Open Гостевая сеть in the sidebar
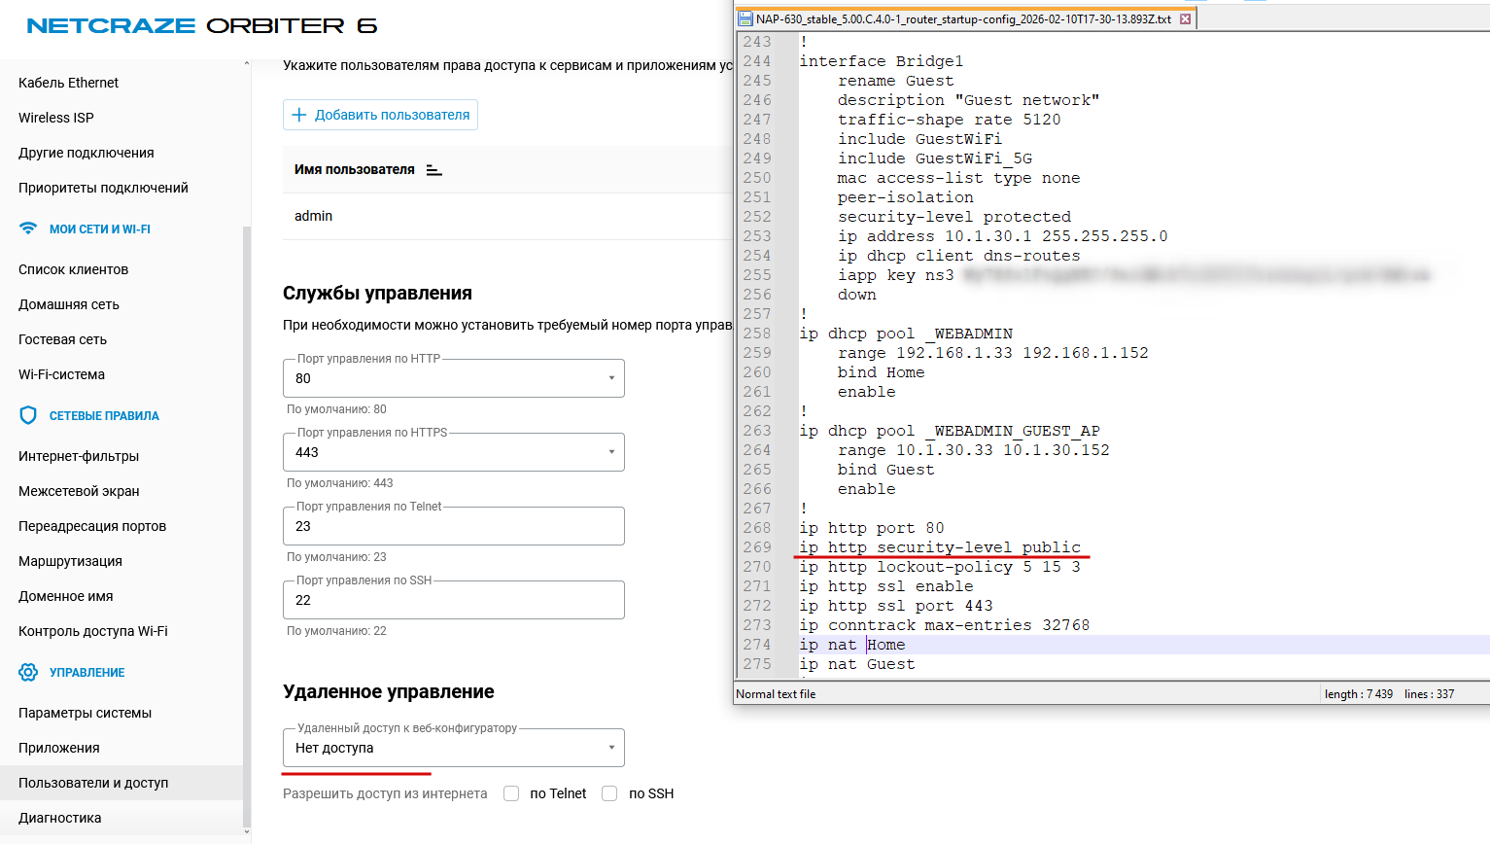Image resolution: width=1490 pixels, height=844 pixels. click(x=62, y=339)
